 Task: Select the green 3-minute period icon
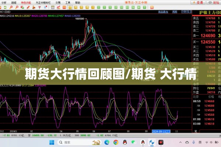click(105, 7)
